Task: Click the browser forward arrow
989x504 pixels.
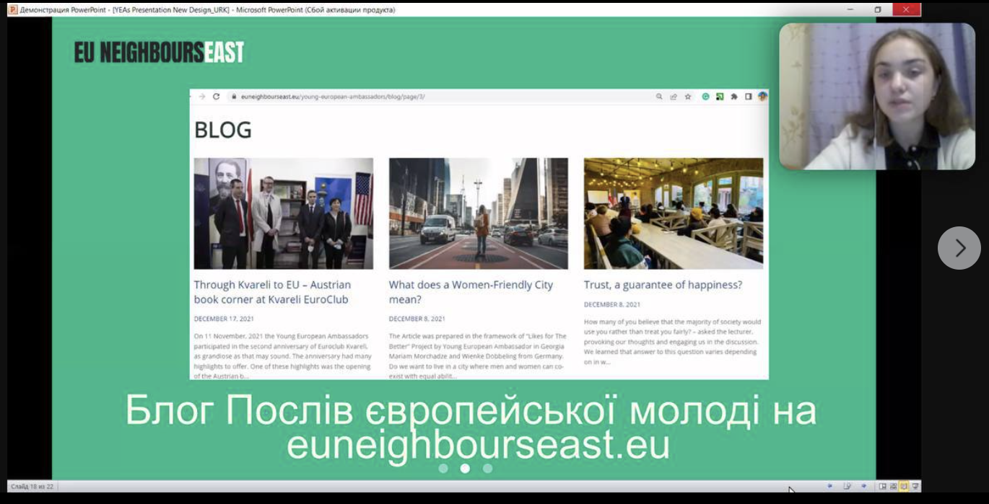Action: click(x=201, y=97)
